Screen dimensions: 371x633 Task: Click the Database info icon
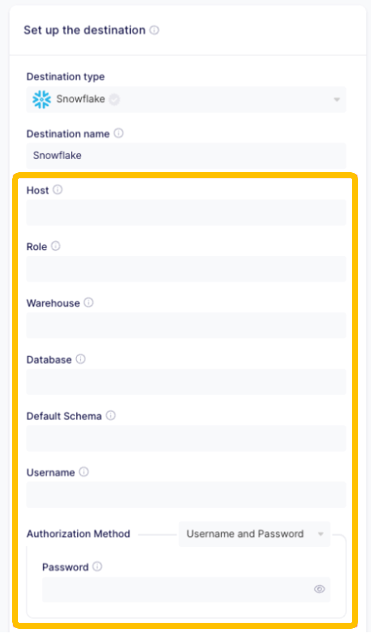tap(80, 359)
